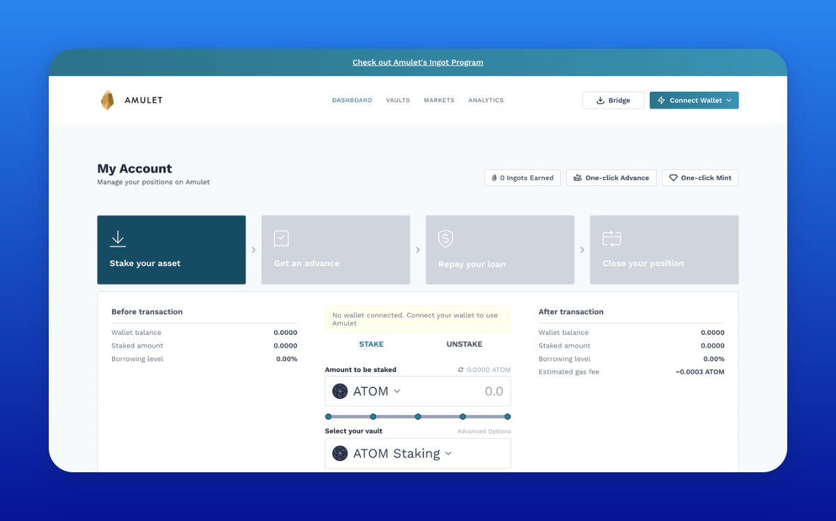Expand the ATOM Staking vault chevron
The image size is (836, 521).
coord(448,453)
